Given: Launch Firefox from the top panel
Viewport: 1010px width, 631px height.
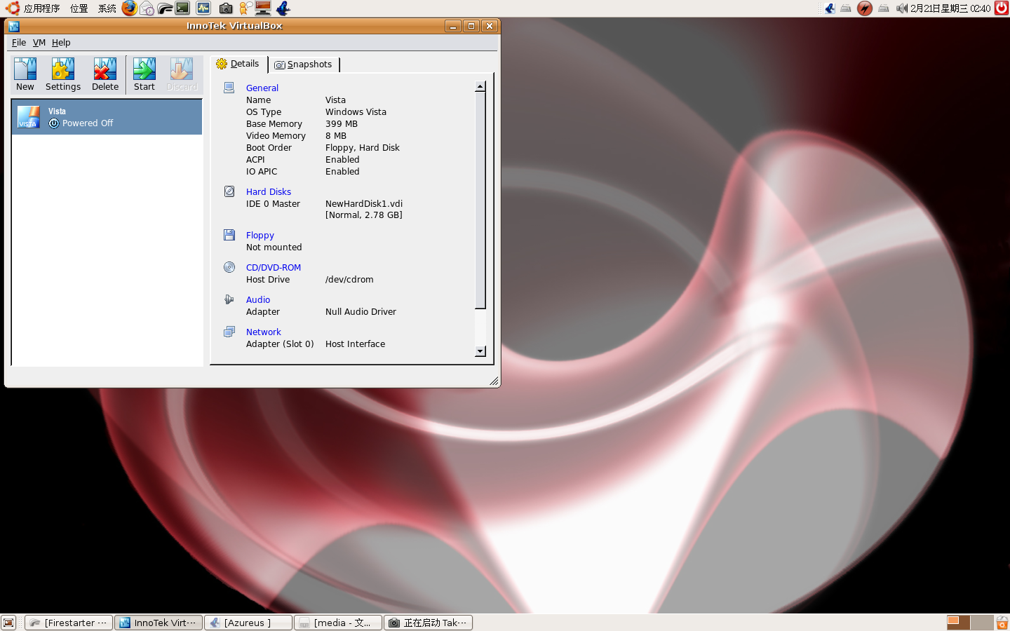Looking at the screenshot, I should point(130,8).
